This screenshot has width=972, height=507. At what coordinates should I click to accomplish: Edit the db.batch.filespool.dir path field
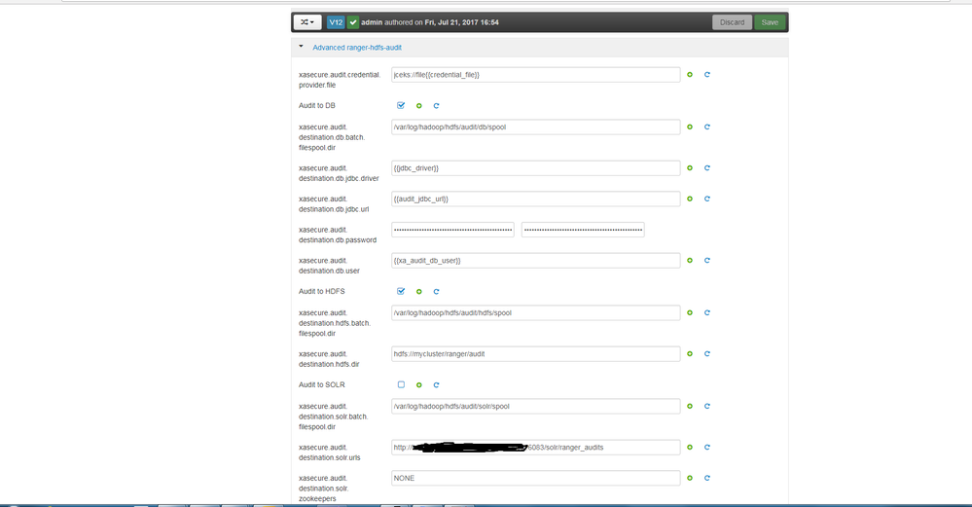pyautogui.click(x=535, y=127)
